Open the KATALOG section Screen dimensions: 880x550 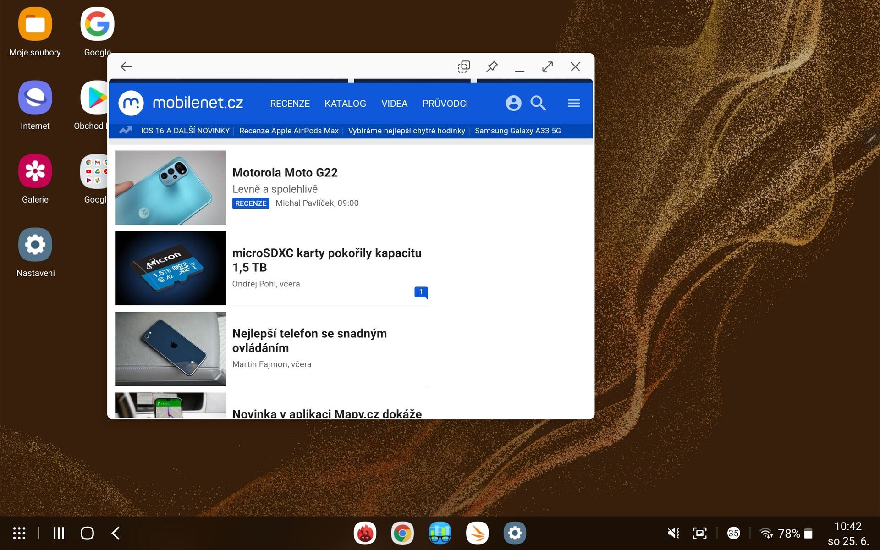point(345,103)
